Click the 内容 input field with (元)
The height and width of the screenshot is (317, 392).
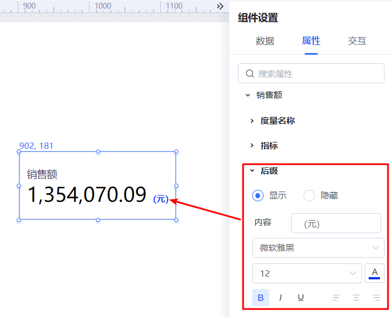point(336,223)
